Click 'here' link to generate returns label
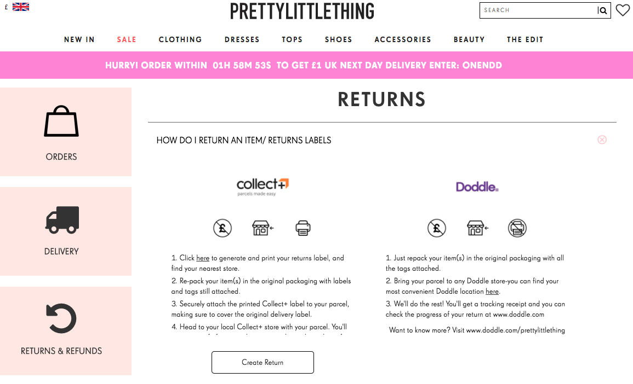 pyautogui.click(x=203, y=258)
